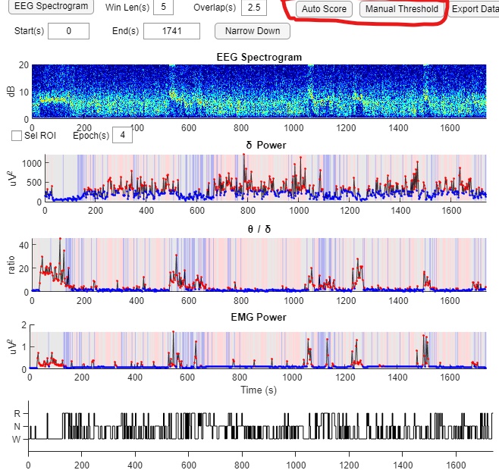Screen dimensions: 499x470
Task: Click into the Start(s) field
Action: click(68, 31)
